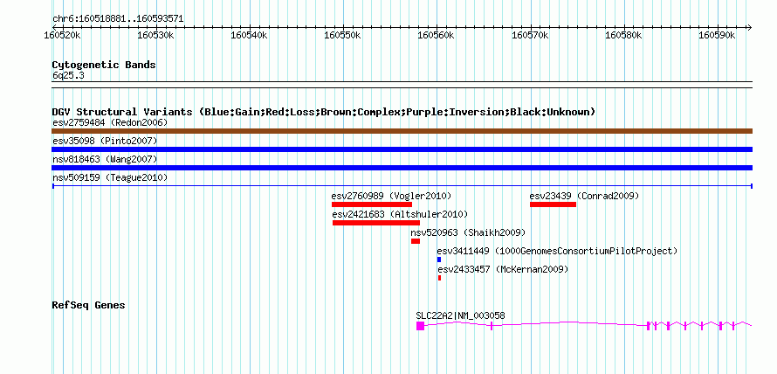Open the nsv509159 (Teague2010) label

110,177
